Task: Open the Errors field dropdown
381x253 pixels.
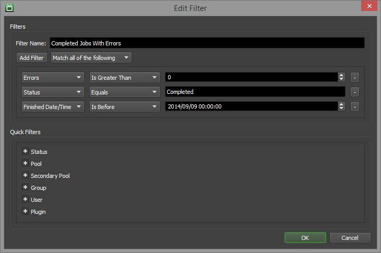Action: pyautogui.click(x=53, y=77)
